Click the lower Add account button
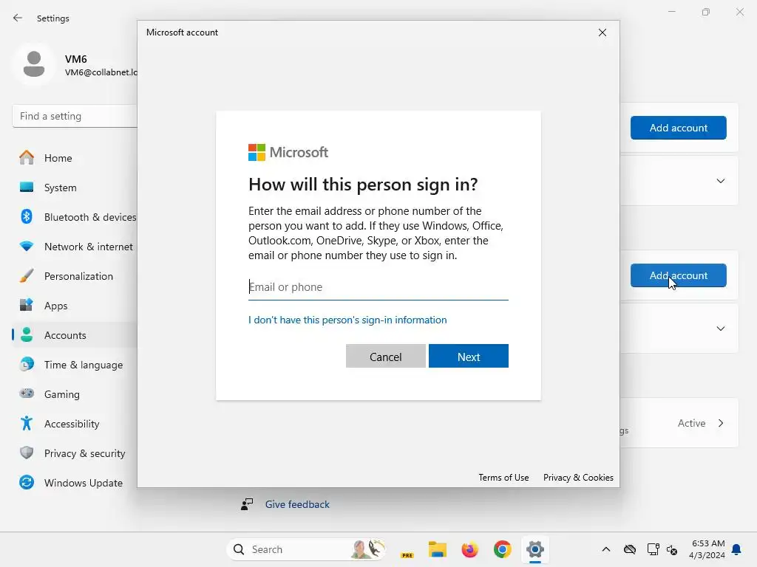 678,275
